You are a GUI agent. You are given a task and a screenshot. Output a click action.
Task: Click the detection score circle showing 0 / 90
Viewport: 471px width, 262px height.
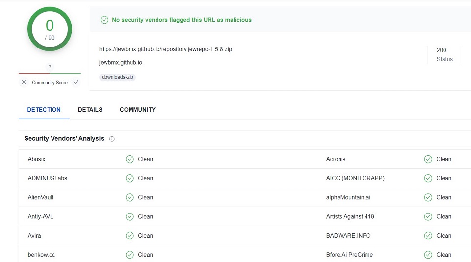(50, 29)
